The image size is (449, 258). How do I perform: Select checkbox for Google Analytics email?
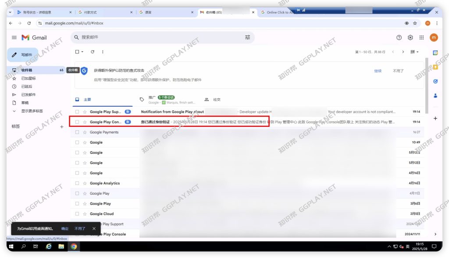click(77, 183)
